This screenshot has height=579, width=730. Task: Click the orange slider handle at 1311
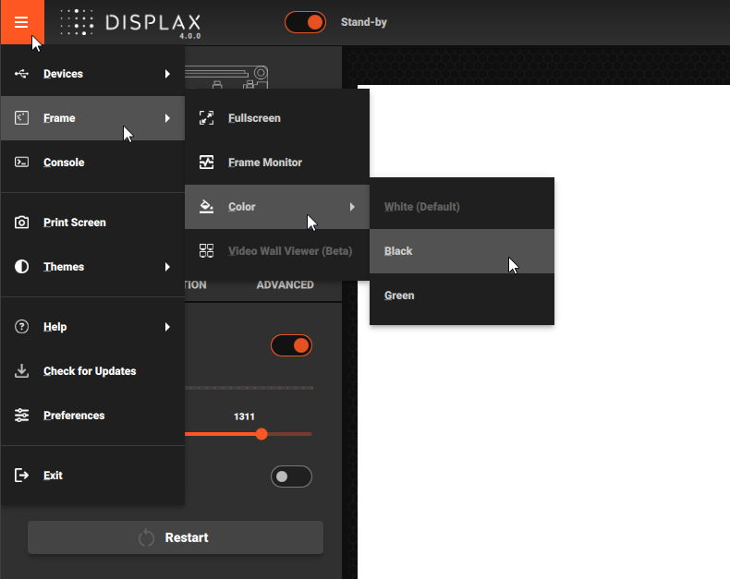point(262,434)
